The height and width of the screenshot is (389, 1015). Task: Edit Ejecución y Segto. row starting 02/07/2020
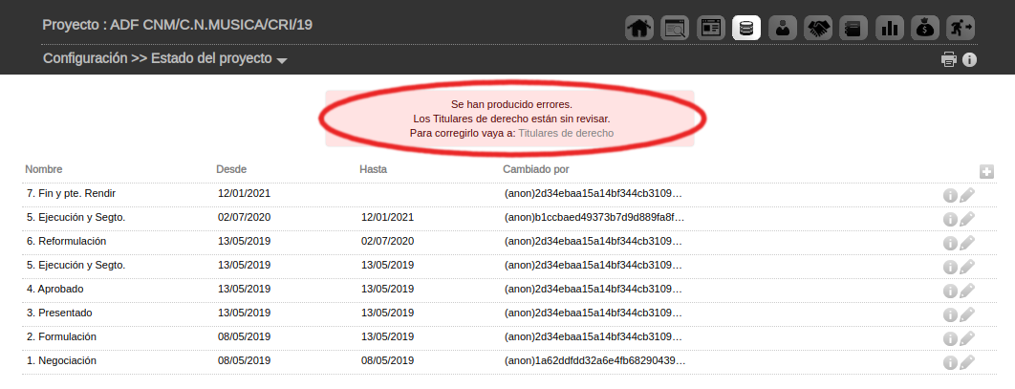coord(967,220)
